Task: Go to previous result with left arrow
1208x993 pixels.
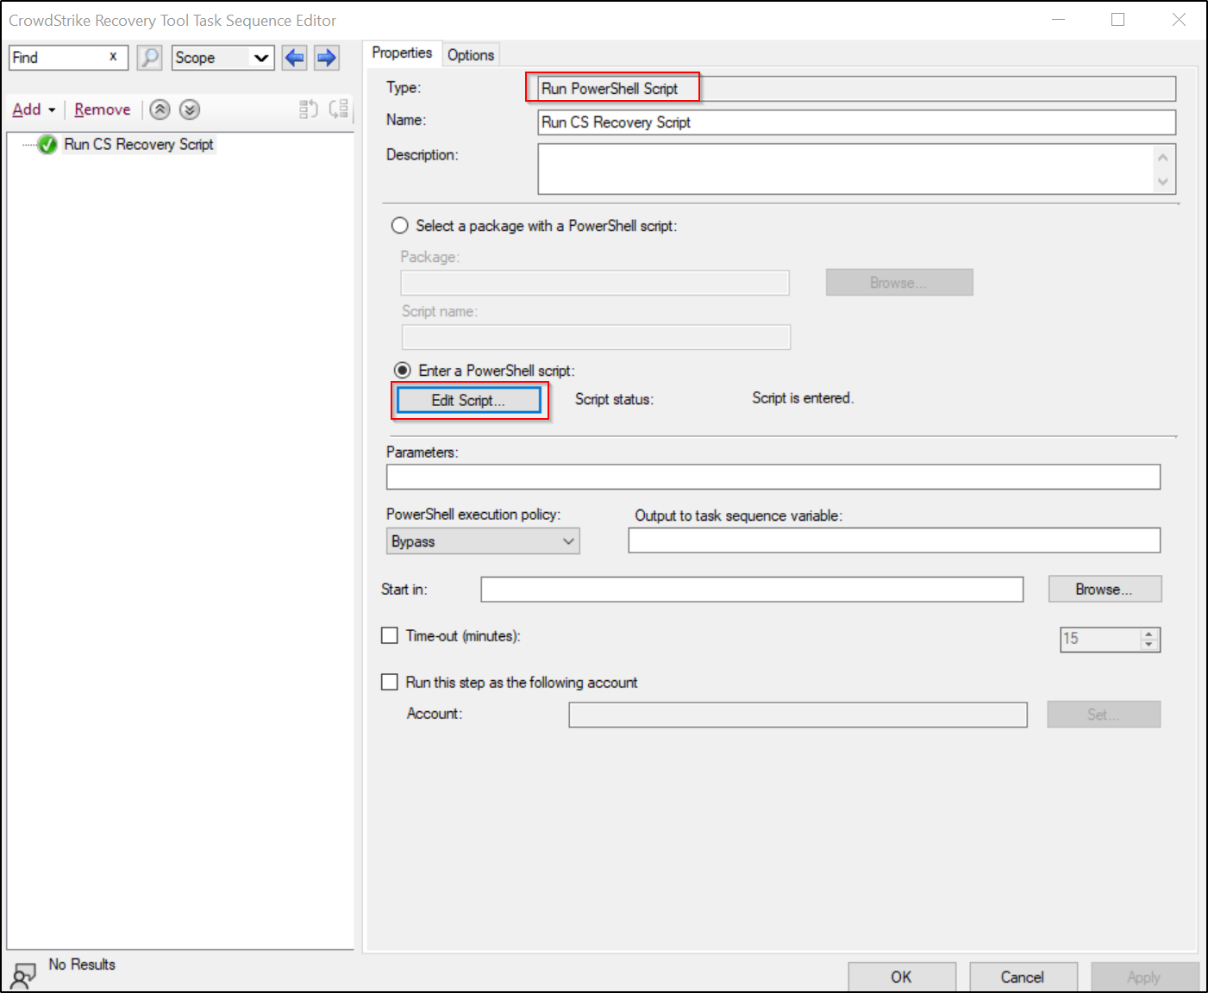Action: (295, 58)
